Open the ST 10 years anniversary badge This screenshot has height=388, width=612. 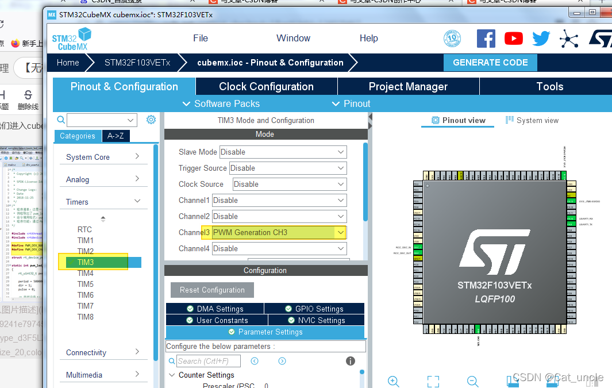point(452,39)
